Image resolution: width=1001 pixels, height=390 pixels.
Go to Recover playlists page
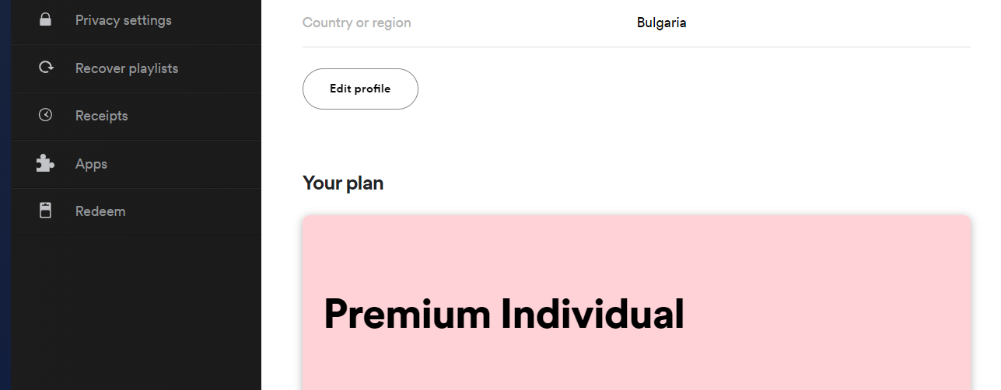(x=127, y=68)
